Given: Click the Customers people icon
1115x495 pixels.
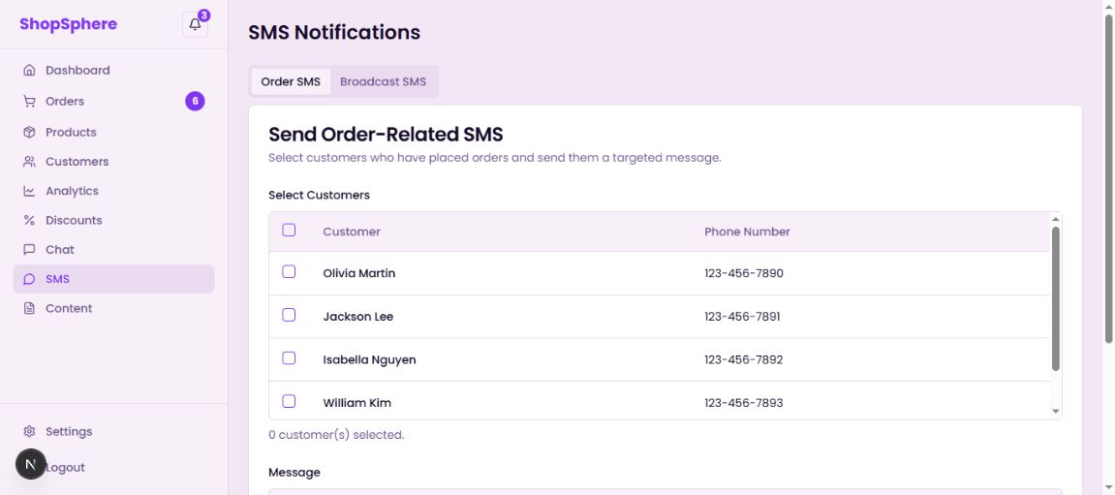Looking at the screenshot, I should [x=29, y=162].
